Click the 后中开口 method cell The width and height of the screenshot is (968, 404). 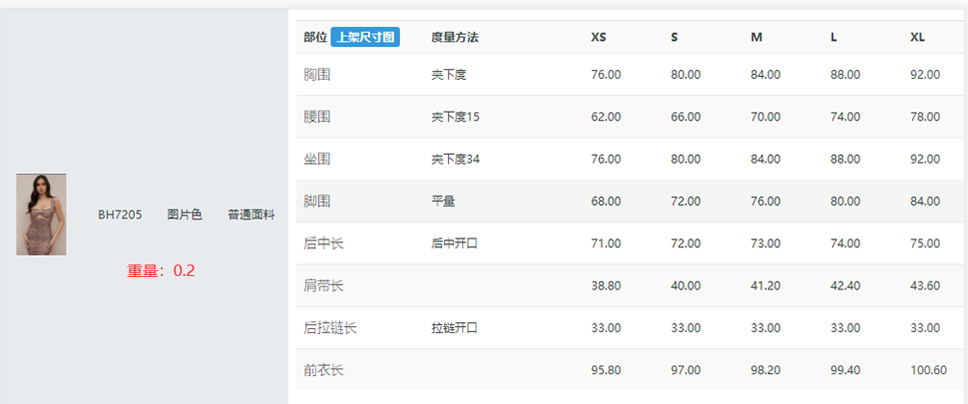point(455,243)
